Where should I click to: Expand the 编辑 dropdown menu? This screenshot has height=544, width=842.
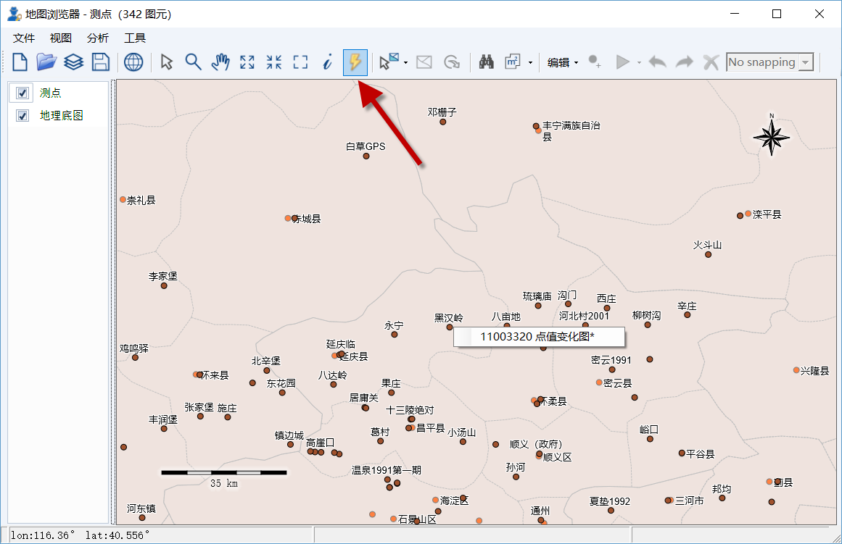tap(563, 62)
